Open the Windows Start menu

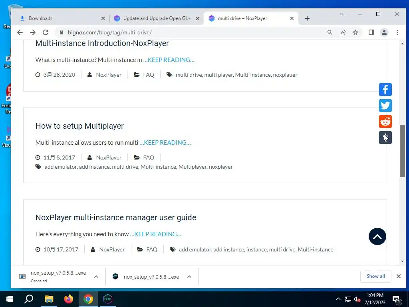point(10,299)
